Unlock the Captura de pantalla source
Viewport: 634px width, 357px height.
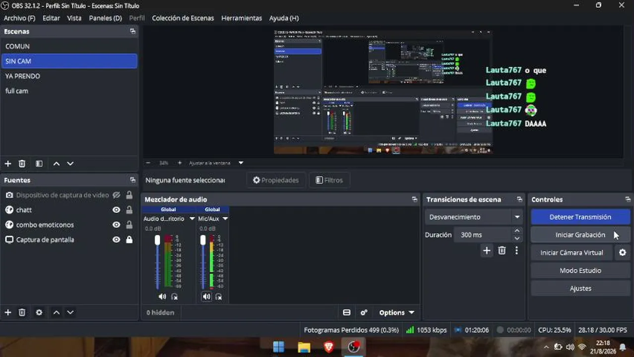[x=129, y=240]
